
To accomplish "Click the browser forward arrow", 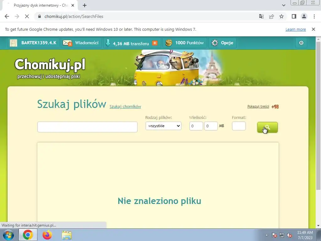I will coord(17,16).
